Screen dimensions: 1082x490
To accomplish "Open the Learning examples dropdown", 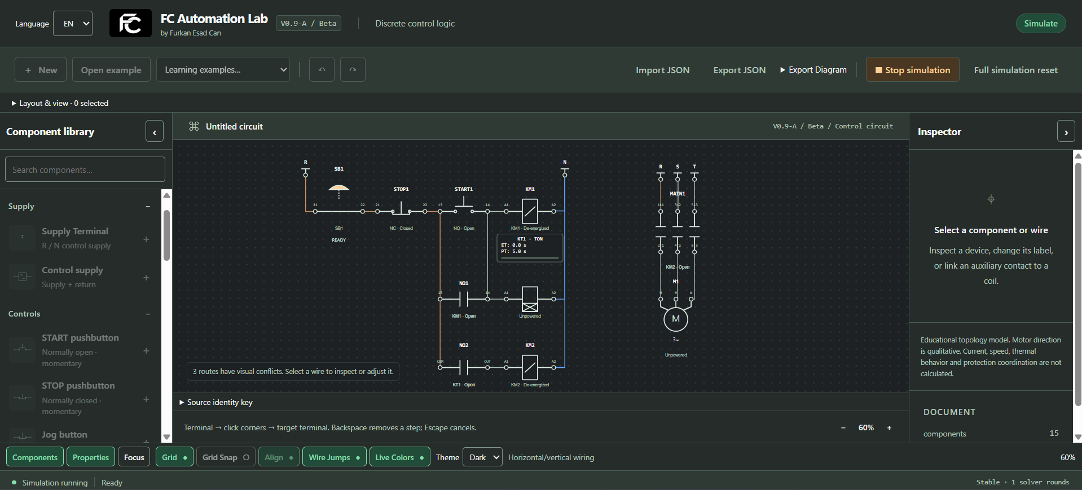I will coord(223,69).
